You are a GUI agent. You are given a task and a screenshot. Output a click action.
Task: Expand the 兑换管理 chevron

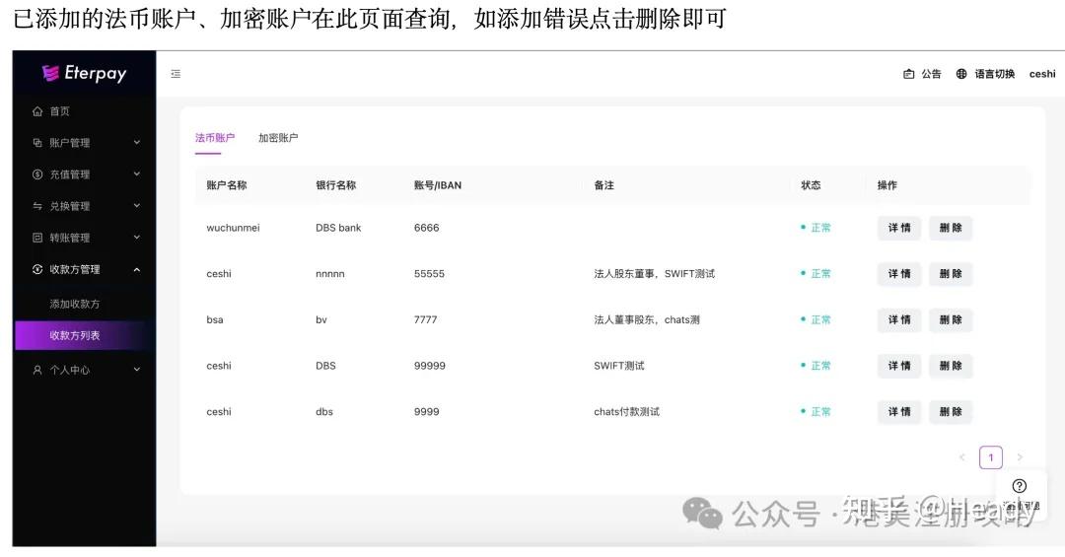[136, 206]
